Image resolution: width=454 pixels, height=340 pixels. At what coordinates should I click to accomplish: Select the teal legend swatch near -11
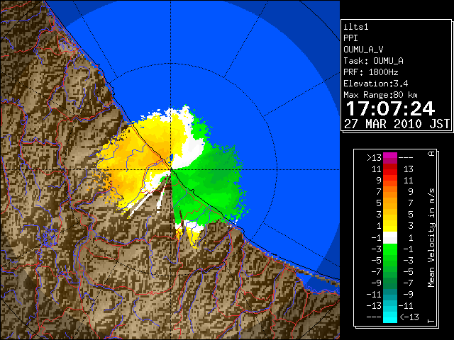pyautogui.click(x=390, y=295)
